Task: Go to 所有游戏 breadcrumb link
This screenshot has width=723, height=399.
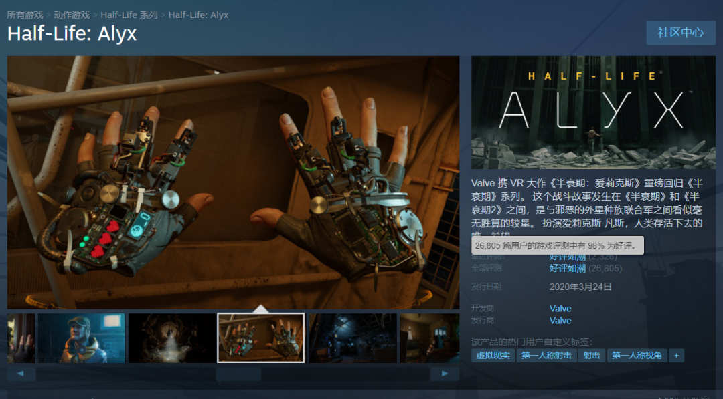Action: click(x=25, y=15)
